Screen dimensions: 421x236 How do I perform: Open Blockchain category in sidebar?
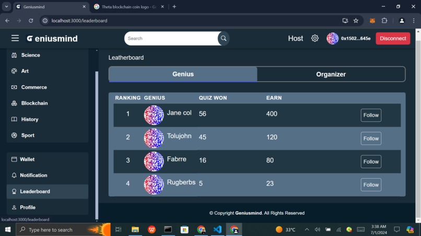pos(47,103)
